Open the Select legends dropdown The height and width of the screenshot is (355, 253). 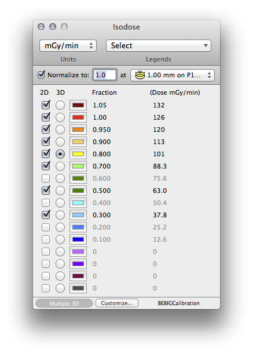159,46
